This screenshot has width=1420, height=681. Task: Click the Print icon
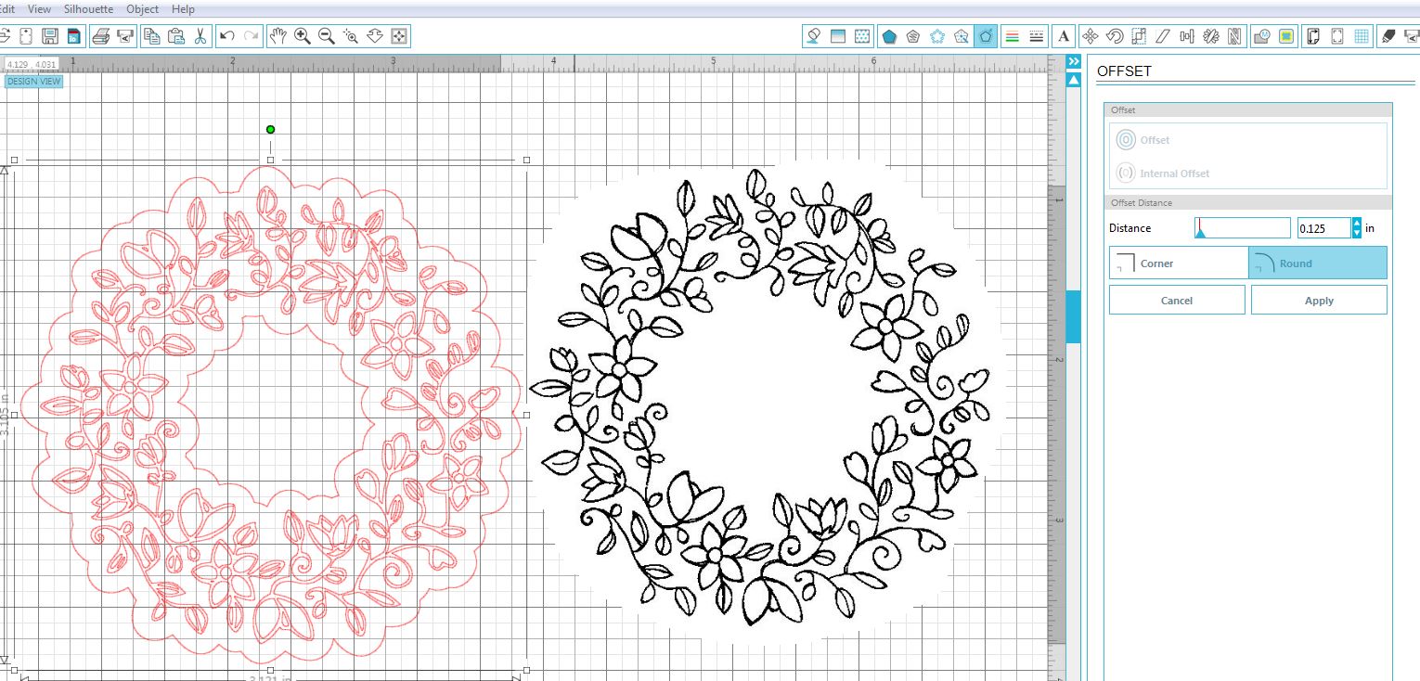coord(101,36)
